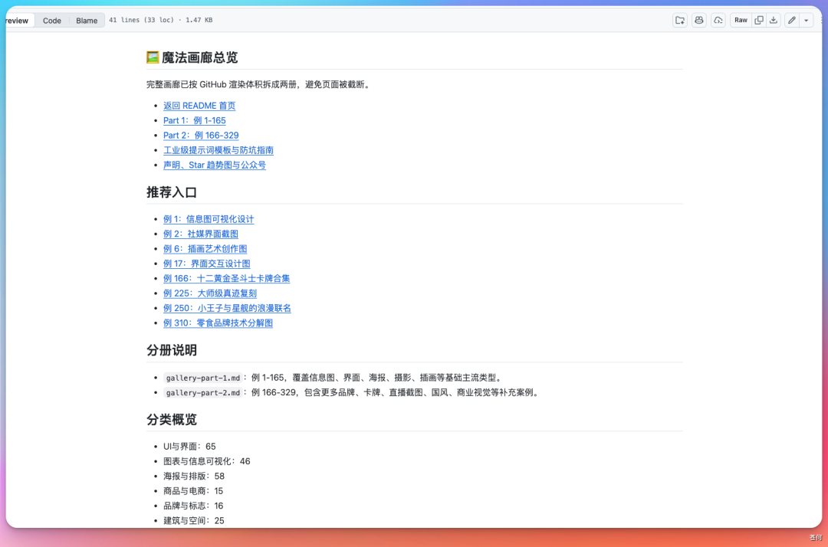Click the cloud icon next to Raw
The height and width of the screenshot is (547, 828).
pyautogui.click(x=718, y=20)
